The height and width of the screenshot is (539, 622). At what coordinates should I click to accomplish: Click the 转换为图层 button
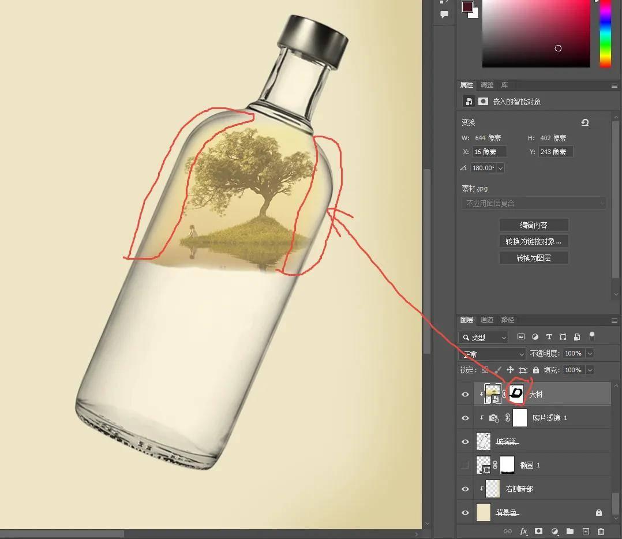533,257
